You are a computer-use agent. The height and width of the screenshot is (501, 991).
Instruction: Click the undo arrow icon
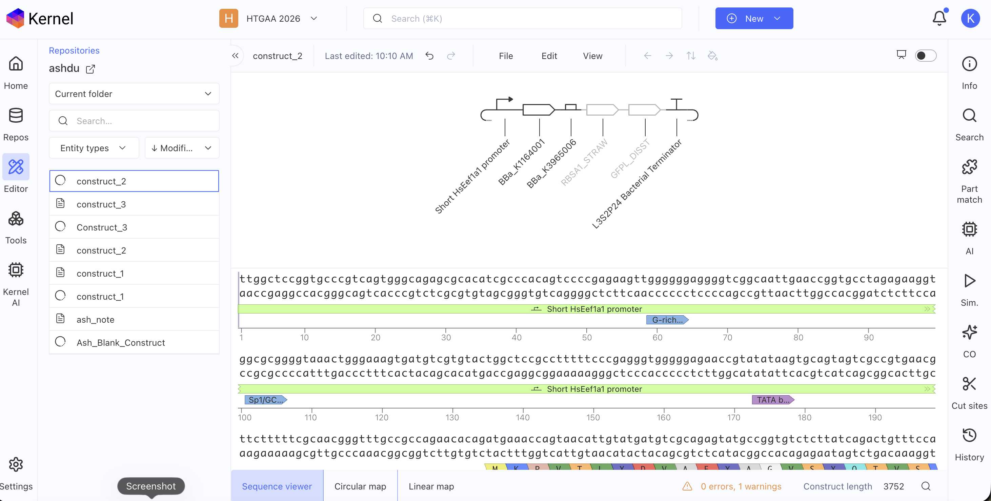[x=429, y=56]
